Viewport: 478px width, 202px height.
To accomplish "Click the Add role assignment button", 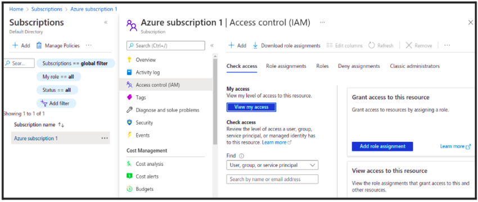I will 382,146.
